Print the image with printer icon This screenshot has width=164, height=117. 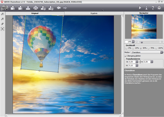35,8
